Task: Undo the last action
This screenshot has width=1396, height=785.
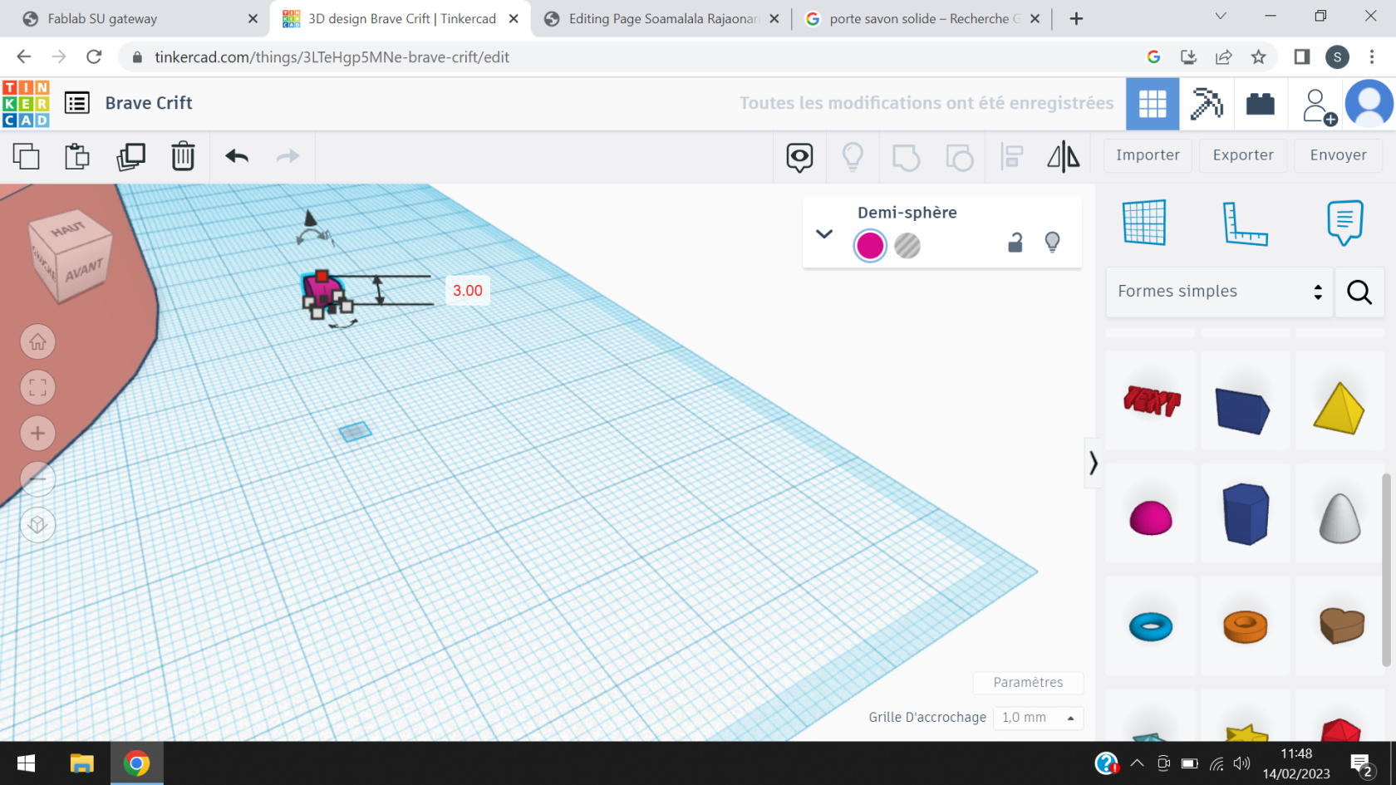Action: tap(237, 156)
